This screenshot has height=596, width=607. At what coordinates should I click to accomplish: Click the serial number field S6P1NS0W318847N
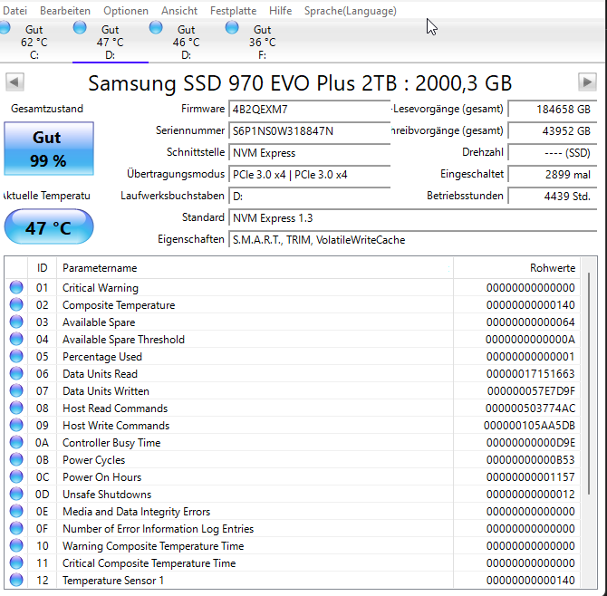click(x=309, y=131)
